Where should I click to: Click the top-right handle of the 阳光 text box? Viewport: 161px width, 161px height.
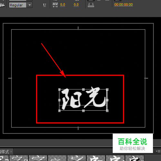(x=107, y=90)
